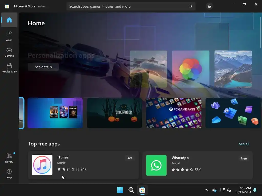Open the WhatsApp title
This screenshot has width=262, height=196.
tap(180, 158)
